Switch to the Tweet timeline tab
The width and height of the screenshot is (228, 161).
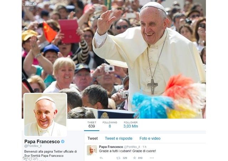93,138
